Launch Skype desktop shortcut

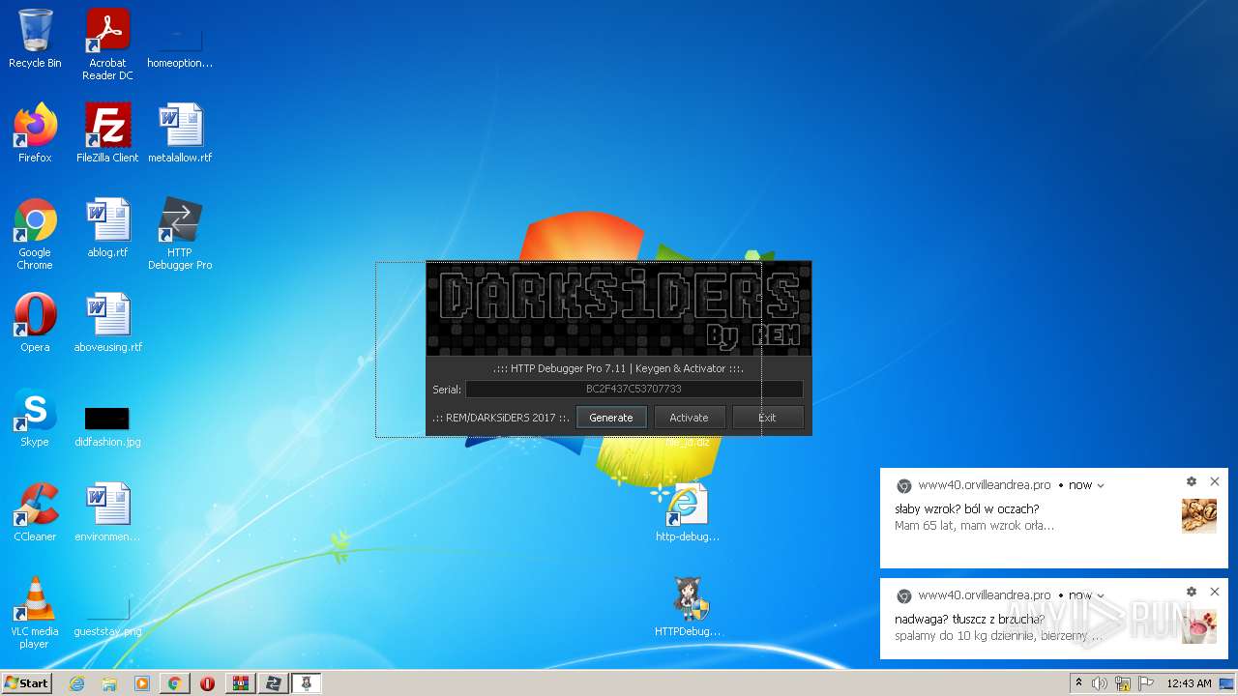(35, 417)
